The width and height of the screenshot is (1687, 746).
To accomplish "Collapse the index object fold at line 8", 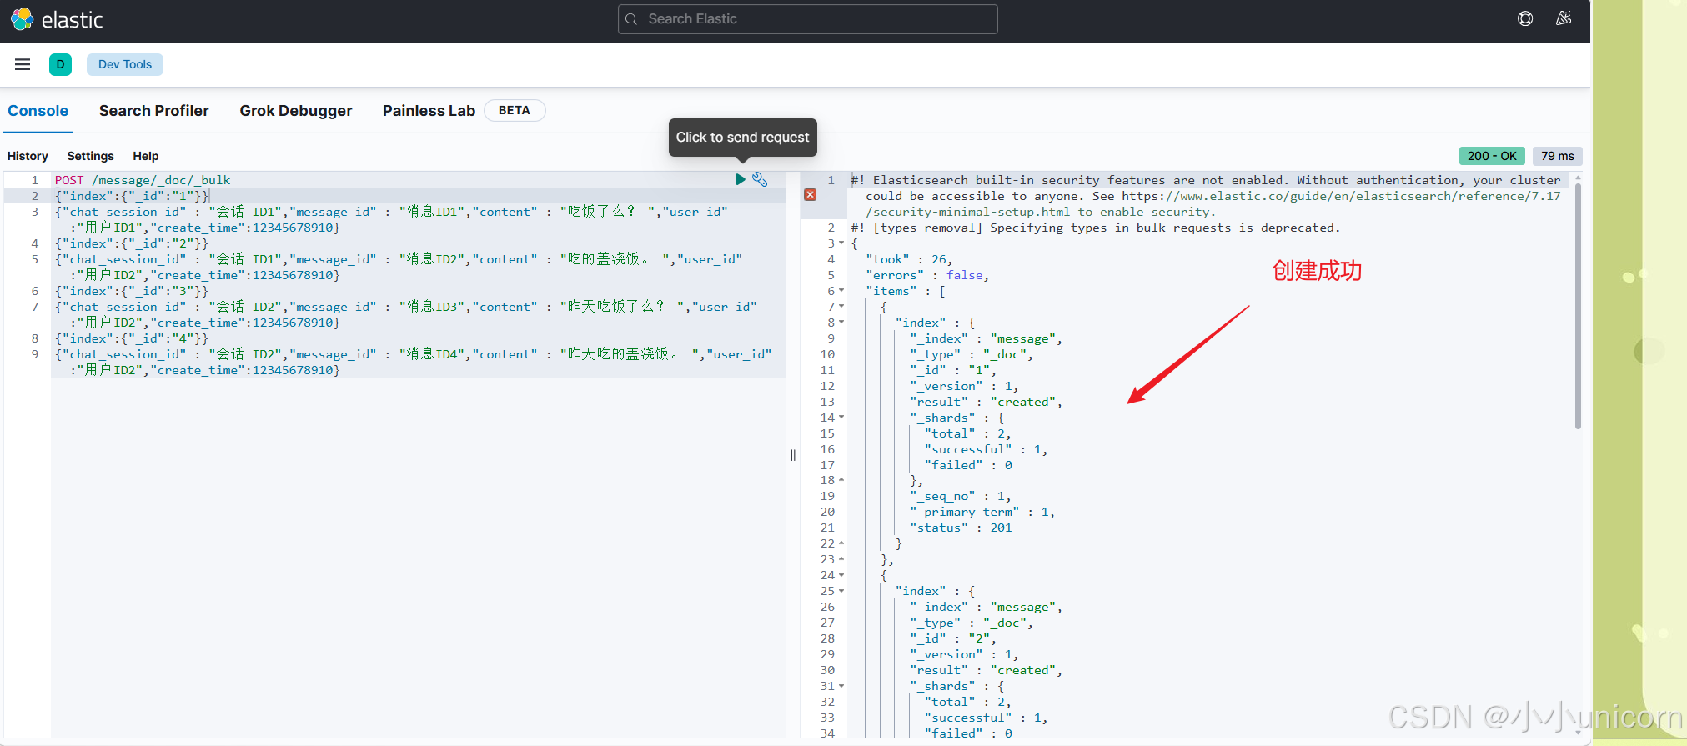I will point(841,323).
